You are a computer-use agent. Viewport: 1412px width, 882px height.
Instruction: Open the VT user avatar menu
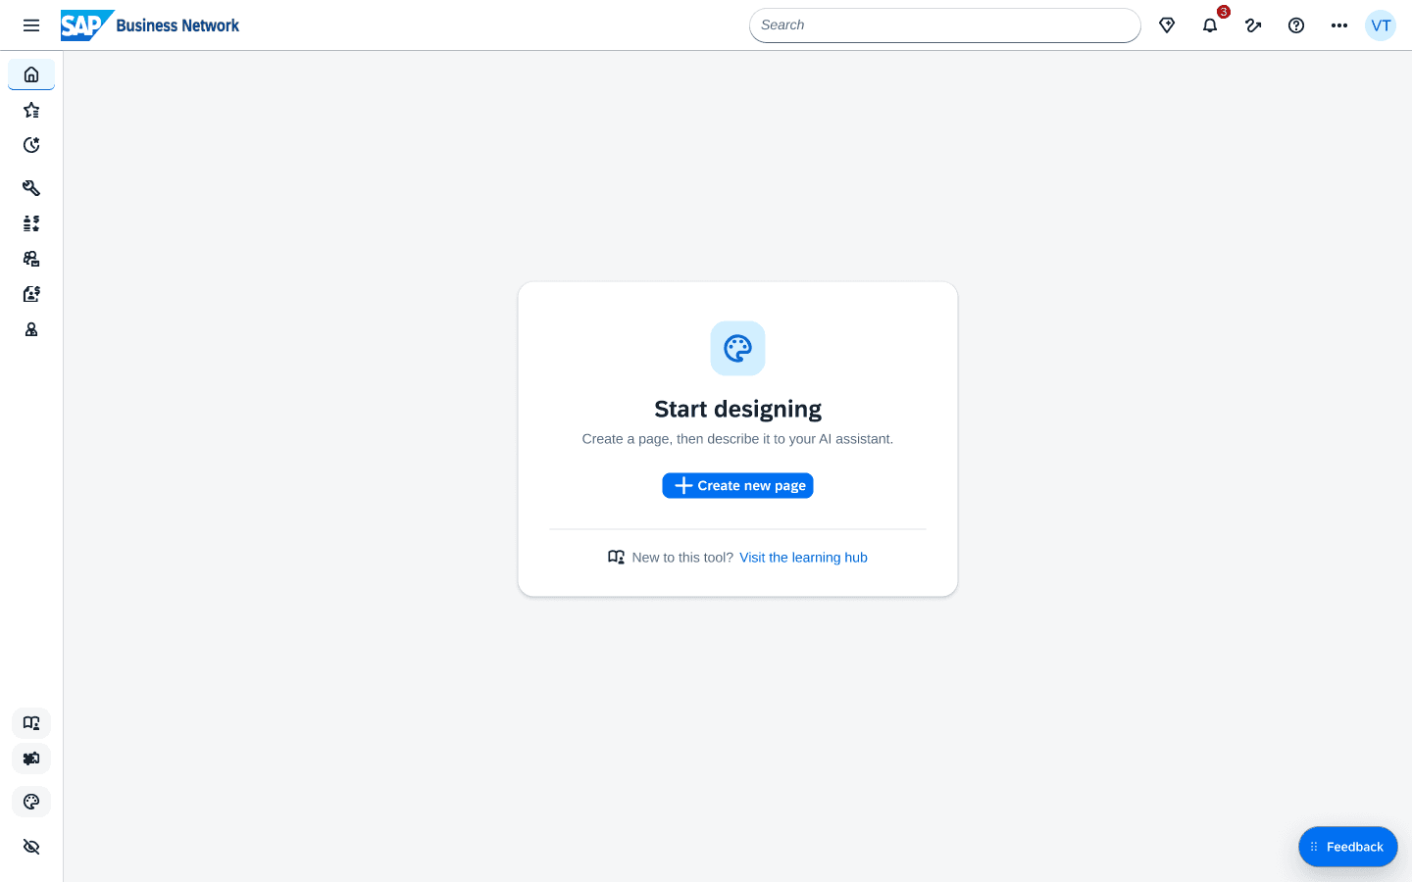click(1381, 25)
